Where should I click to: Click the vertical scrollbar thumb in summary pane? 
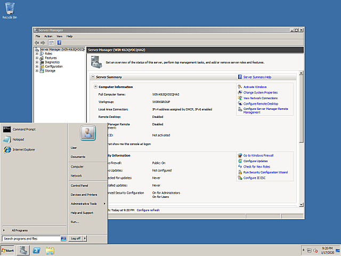(301, 109)
